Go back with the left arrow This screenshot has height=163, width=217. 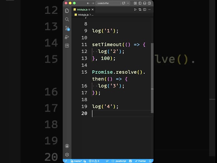[88, 3]
